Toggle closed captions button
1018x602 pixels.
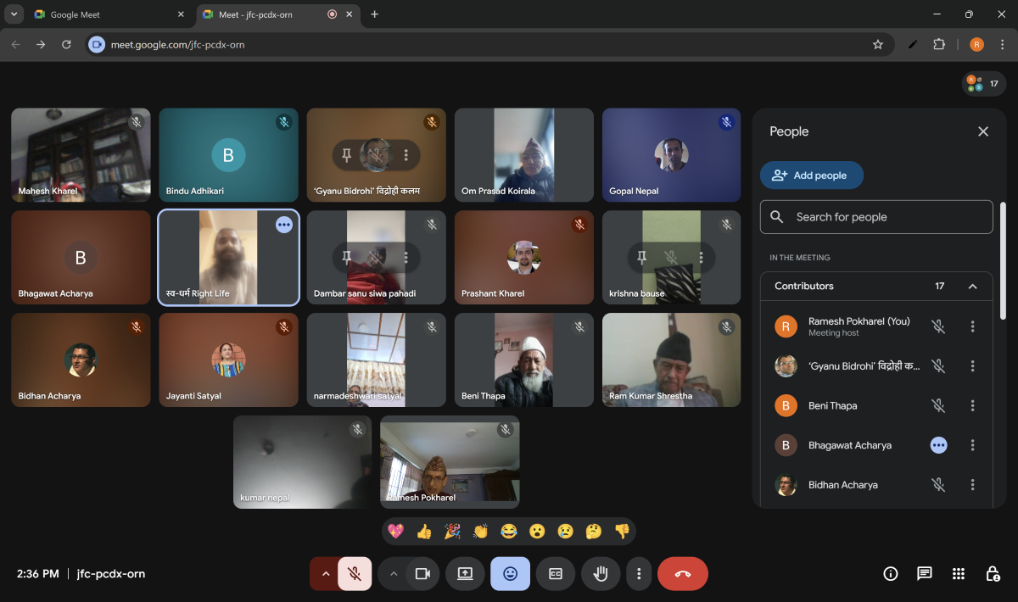556,574
